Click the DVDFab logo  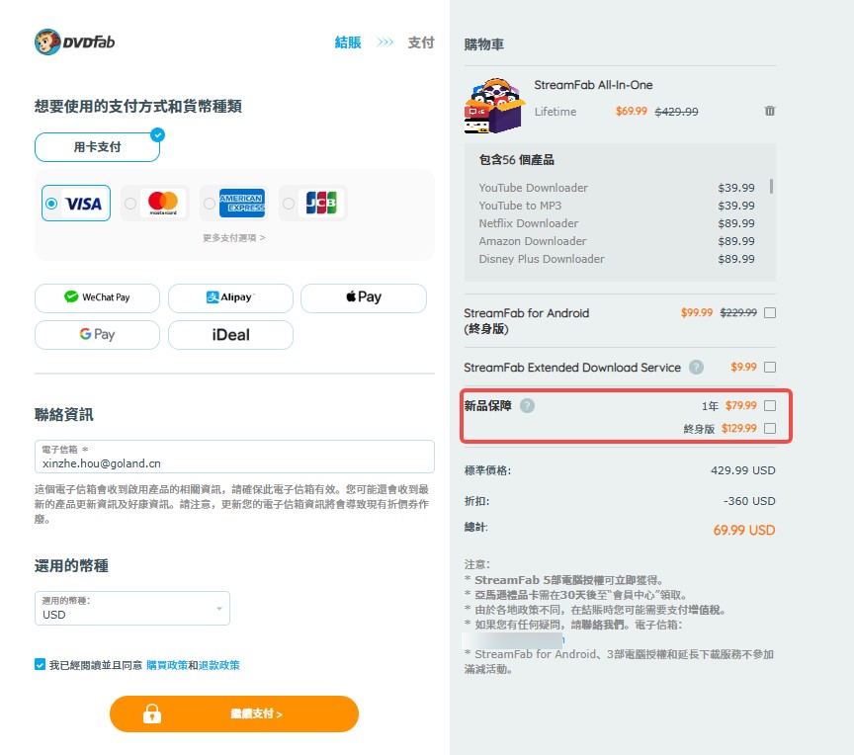(x=74, y=42)
